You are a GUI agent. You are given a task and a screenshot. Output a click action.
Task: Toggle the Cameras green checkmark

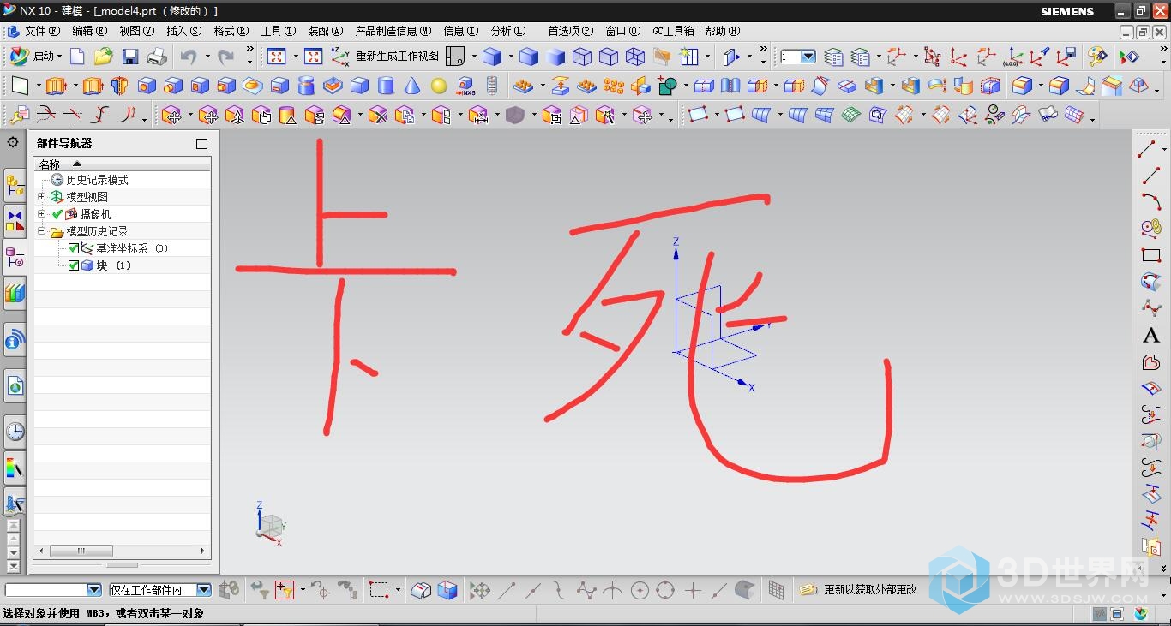pyautogui.click(x=57, y=214)
